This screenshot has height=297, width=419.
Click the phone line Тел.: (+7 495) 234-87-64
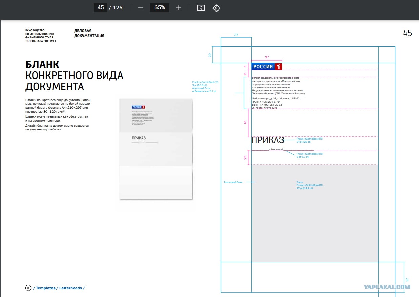266,102
